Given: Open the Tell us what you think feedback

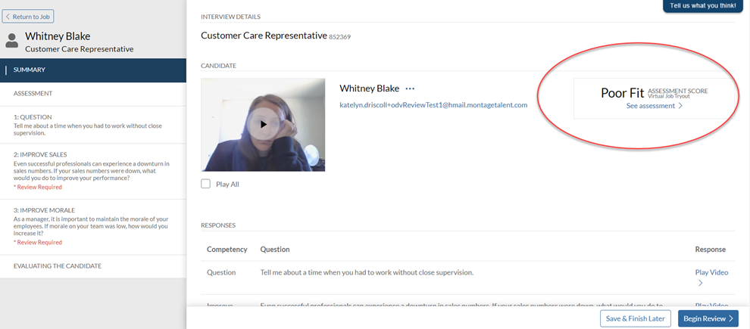Looking at the screenshot, I should pos(702,6).
